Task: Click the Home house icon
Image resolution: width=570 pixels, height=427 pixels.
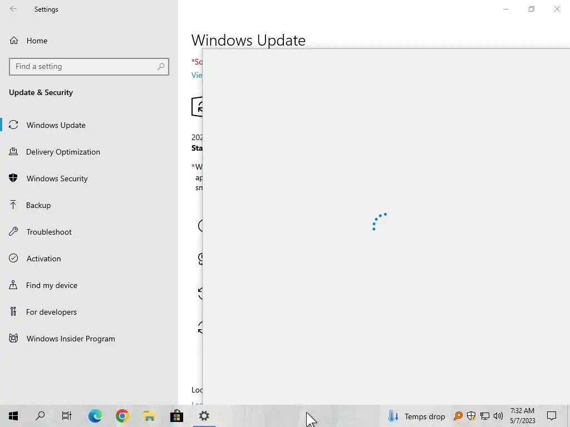Action: tap(14, 41)
